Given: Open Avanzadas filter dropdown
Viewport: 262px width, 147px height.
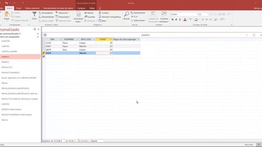Looking at the screenshot, I should (63, 17).
